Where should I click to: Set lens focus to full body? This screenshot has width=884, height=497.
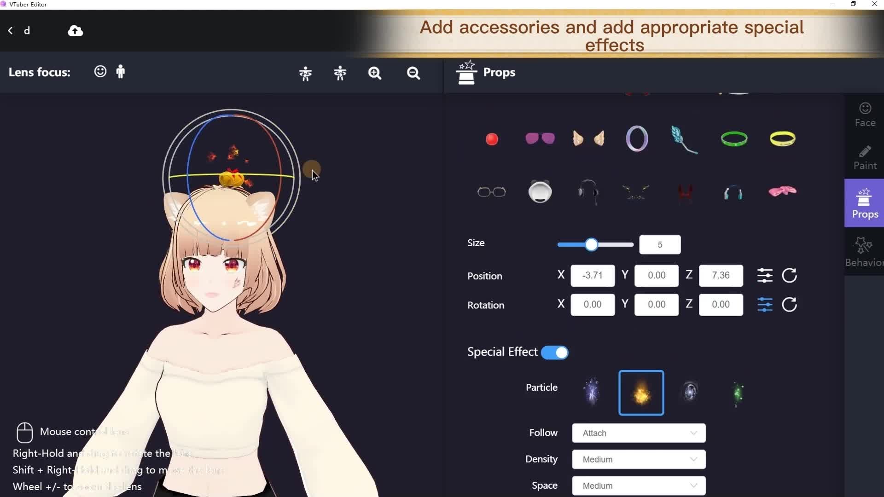coord(121,72)
